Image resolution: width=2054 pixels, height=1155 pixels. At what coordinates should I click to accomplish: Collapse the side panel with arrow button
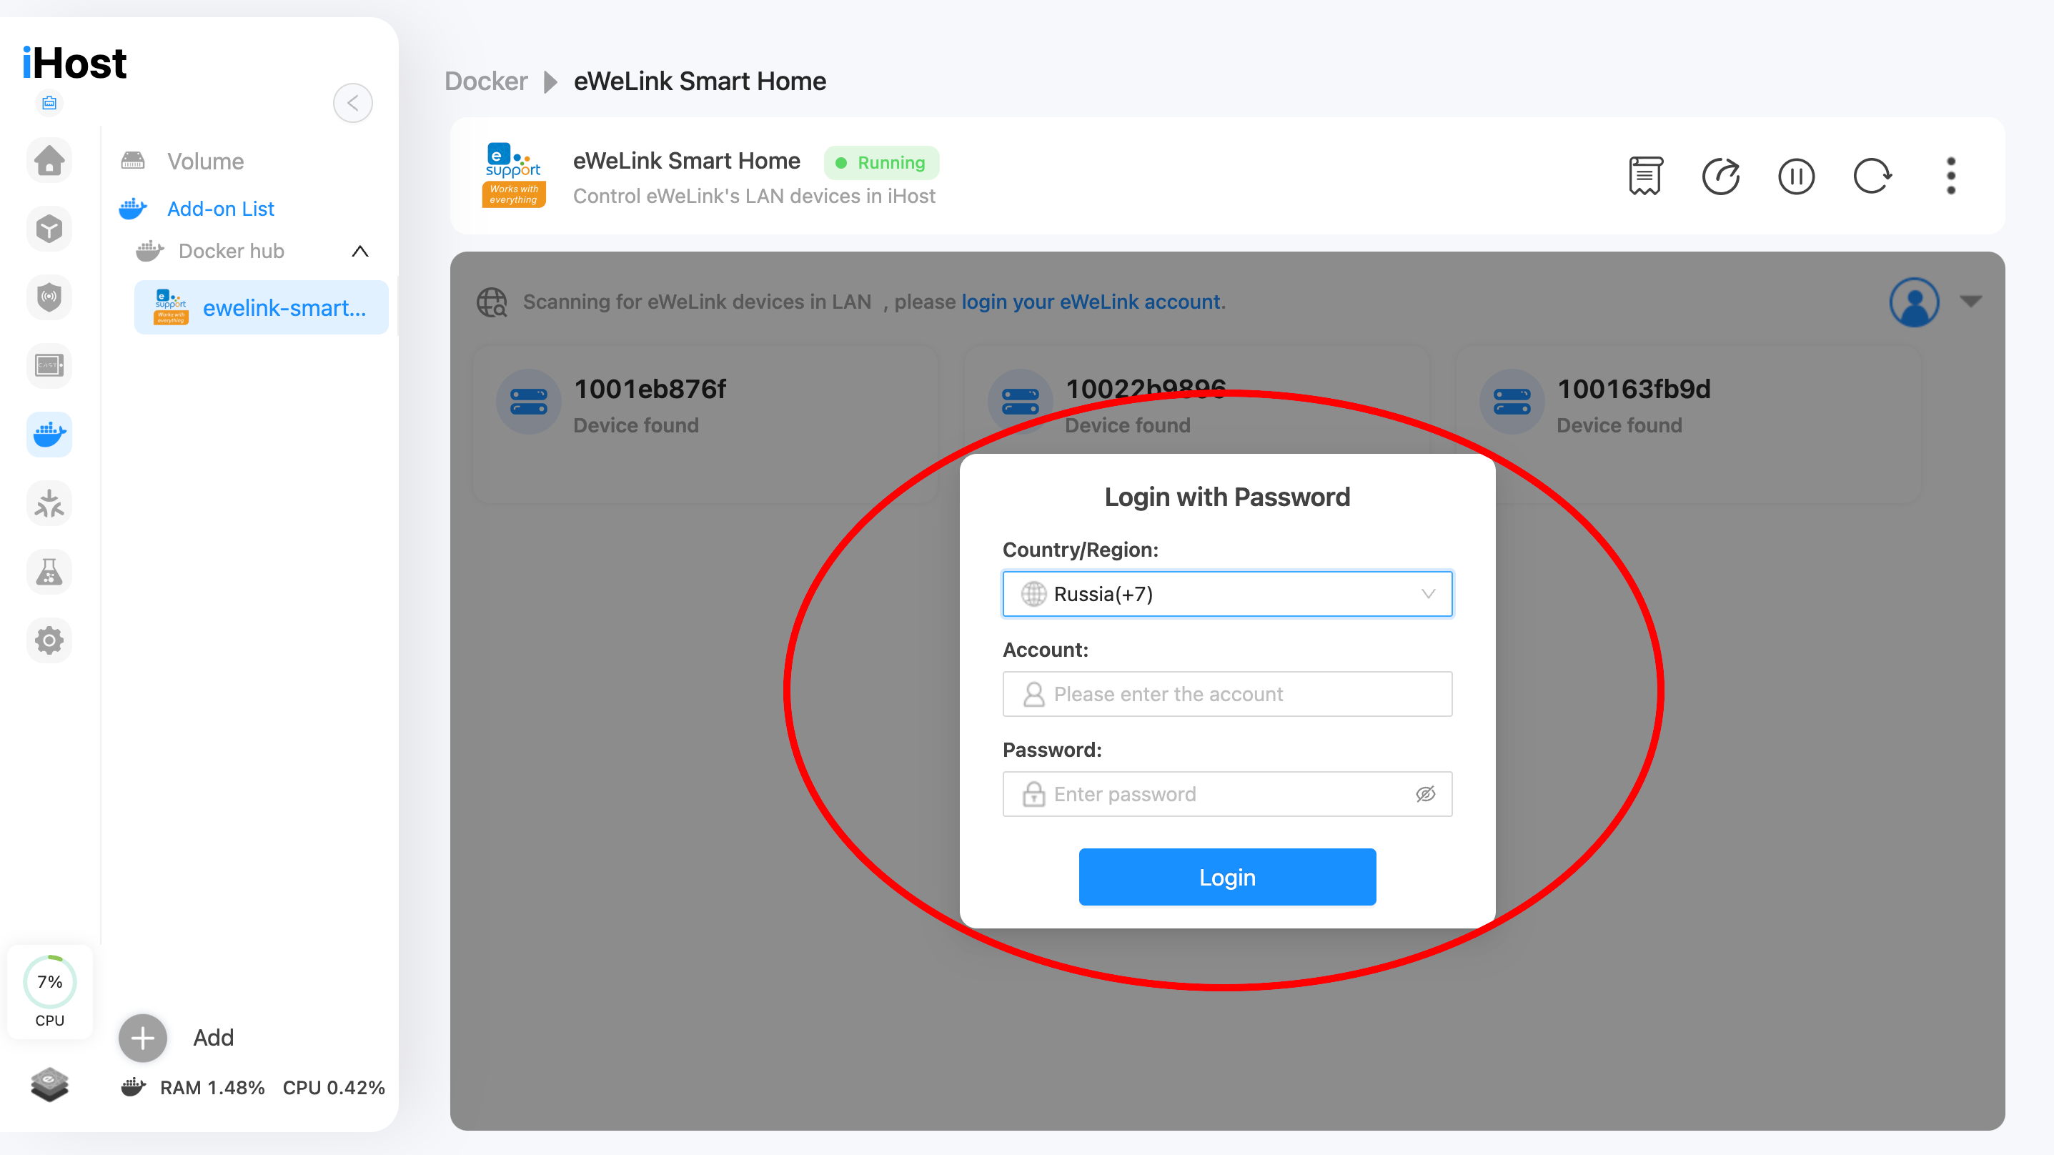tap(352, 103)
